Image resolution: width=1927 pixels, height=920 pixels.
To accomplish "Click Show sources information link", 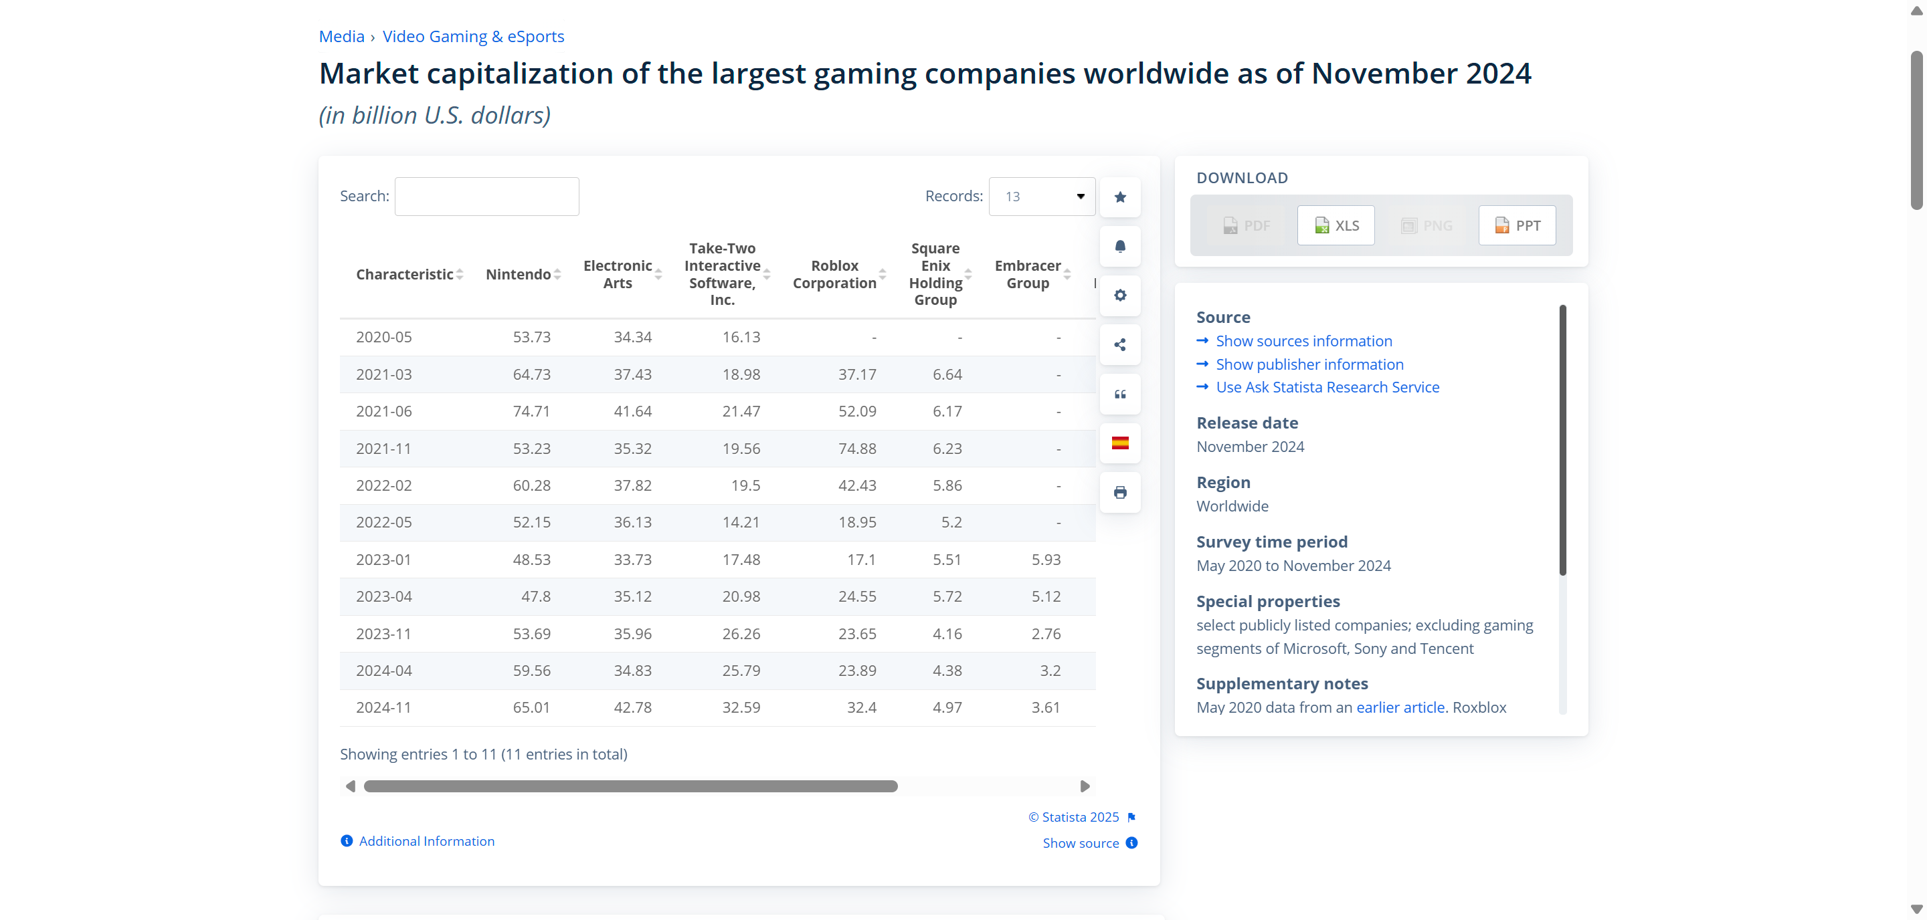I will click(1304, 341).
